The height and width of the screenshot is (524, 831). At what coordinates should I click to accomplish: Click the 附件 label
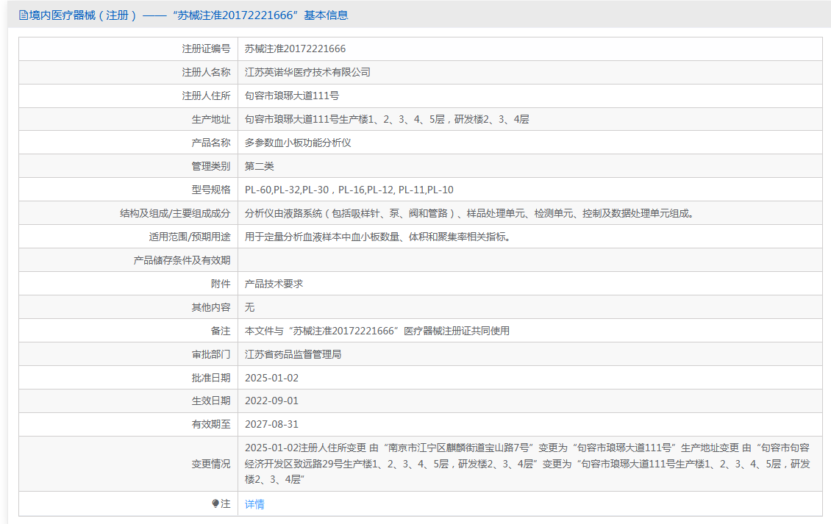click(x=221, y=284)
